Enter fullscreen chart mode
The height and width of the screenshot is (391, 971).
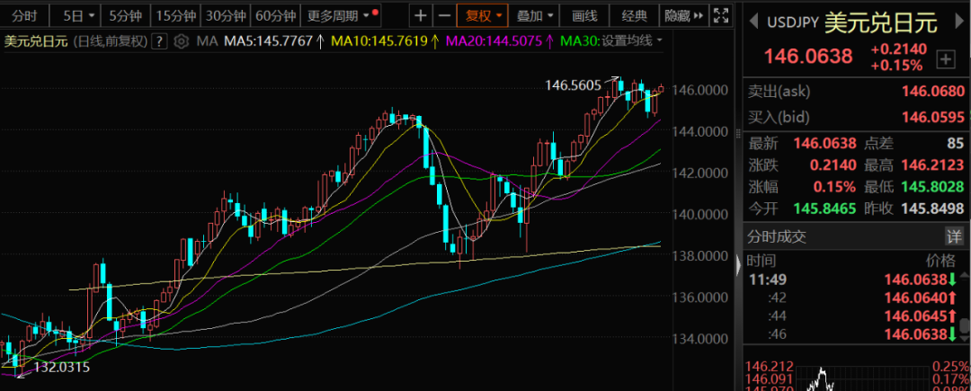click(720, 15)
